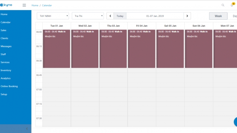Open Fri 04 Jan Walk-In appointment
This screenshot has width=237, height=133.
(x=141, y=49)
